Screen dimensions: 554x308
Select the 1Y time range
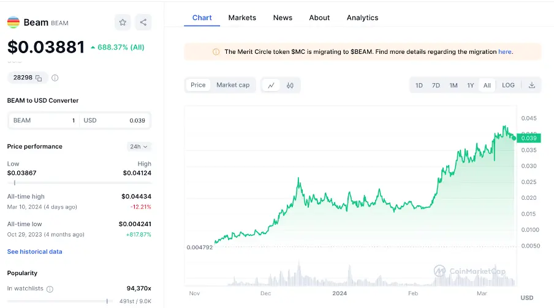point(470,86)
